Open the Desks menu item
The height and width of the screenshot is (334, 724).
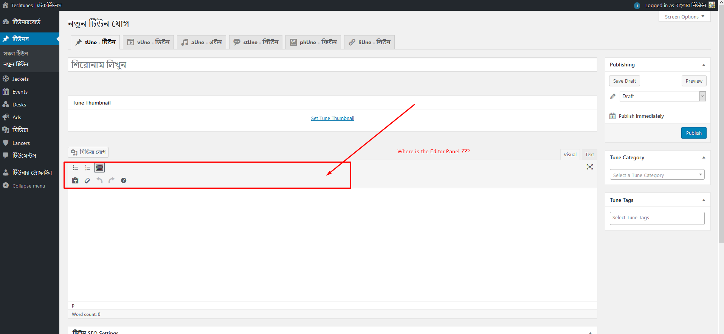[29, 105]
